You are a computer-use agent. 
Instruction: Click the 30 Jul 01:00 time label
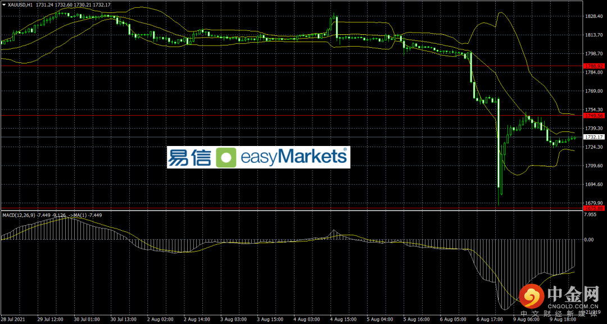point(87,320)
